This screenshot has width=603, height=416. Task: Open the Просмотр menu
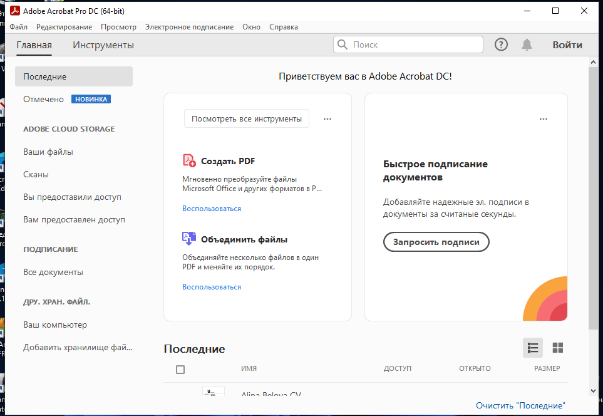click(x=118, y=27)
